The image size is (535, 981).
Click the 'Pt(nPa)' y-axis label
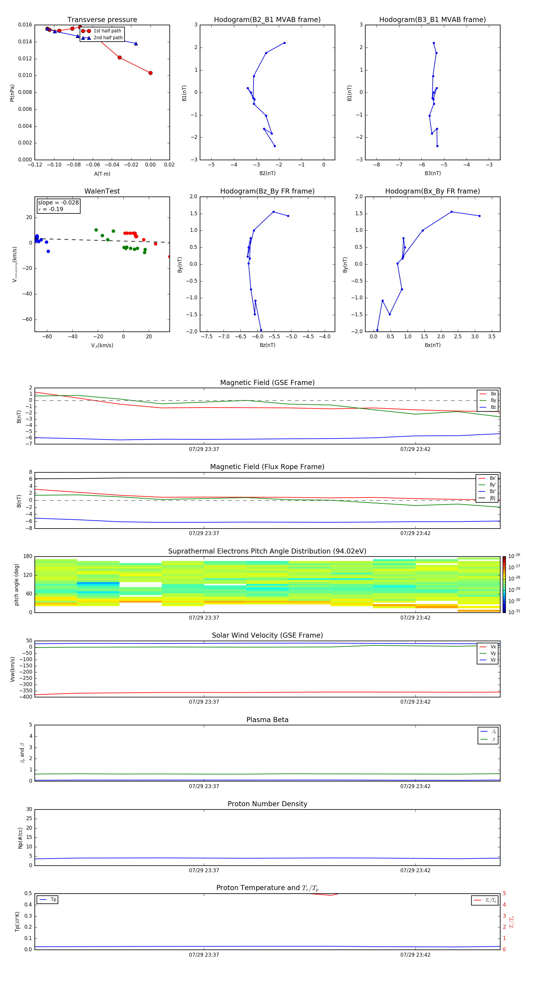pos(12,93)
